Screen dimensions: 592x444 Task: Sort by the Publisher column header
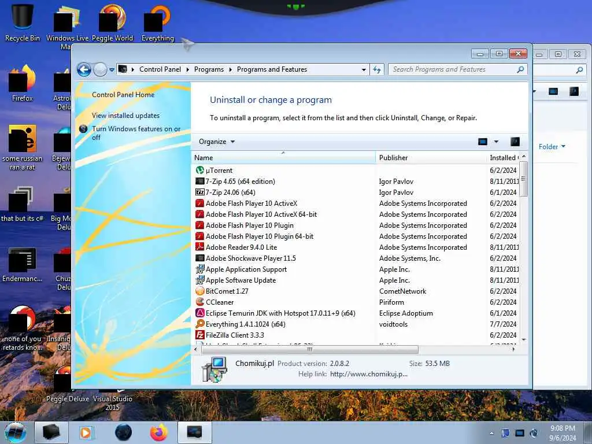(431, 158)
